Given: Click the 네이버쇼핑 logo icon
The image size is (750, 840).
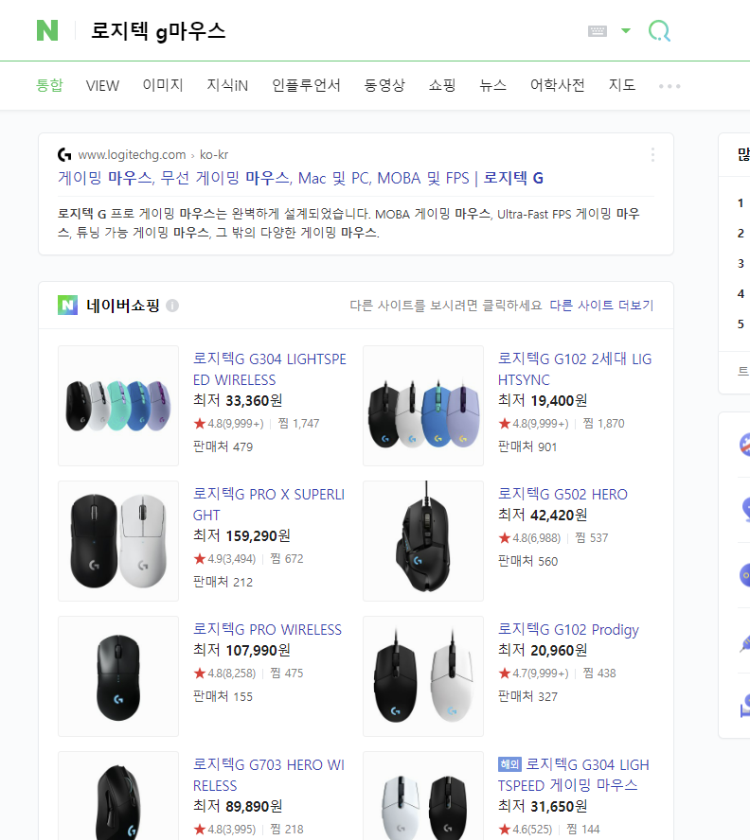Looking at the screenshot, I should tap(67, 306).
